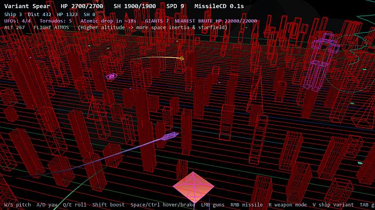Click the 'Shift boost' control hint
Viewport: 375px width, 210px height.
pos(108,205)
